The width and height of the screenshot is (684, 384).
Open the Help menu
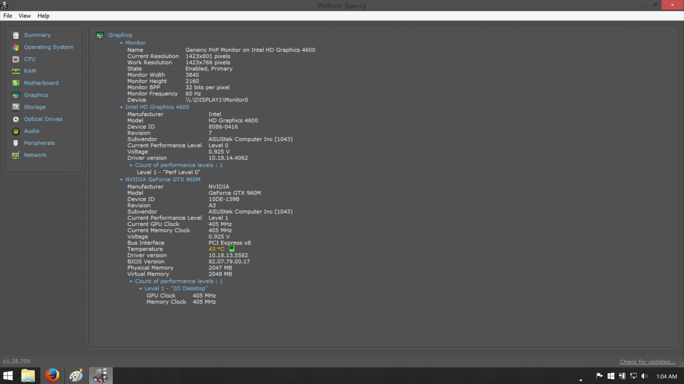[x=44, y=16]
